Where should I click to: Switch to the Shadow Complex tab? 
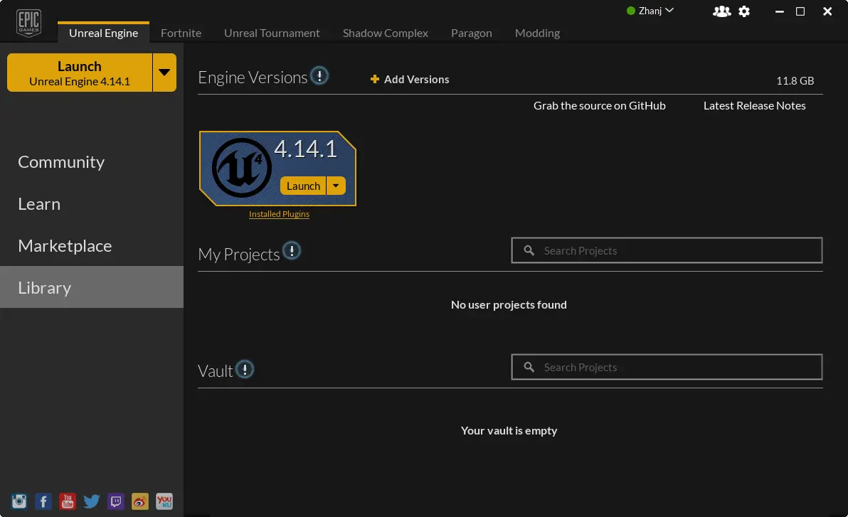coord(386,33)
